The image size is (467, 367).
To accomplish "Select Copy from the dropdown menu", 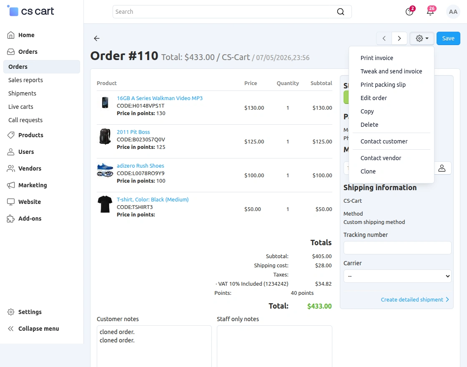I will (367, 111).
